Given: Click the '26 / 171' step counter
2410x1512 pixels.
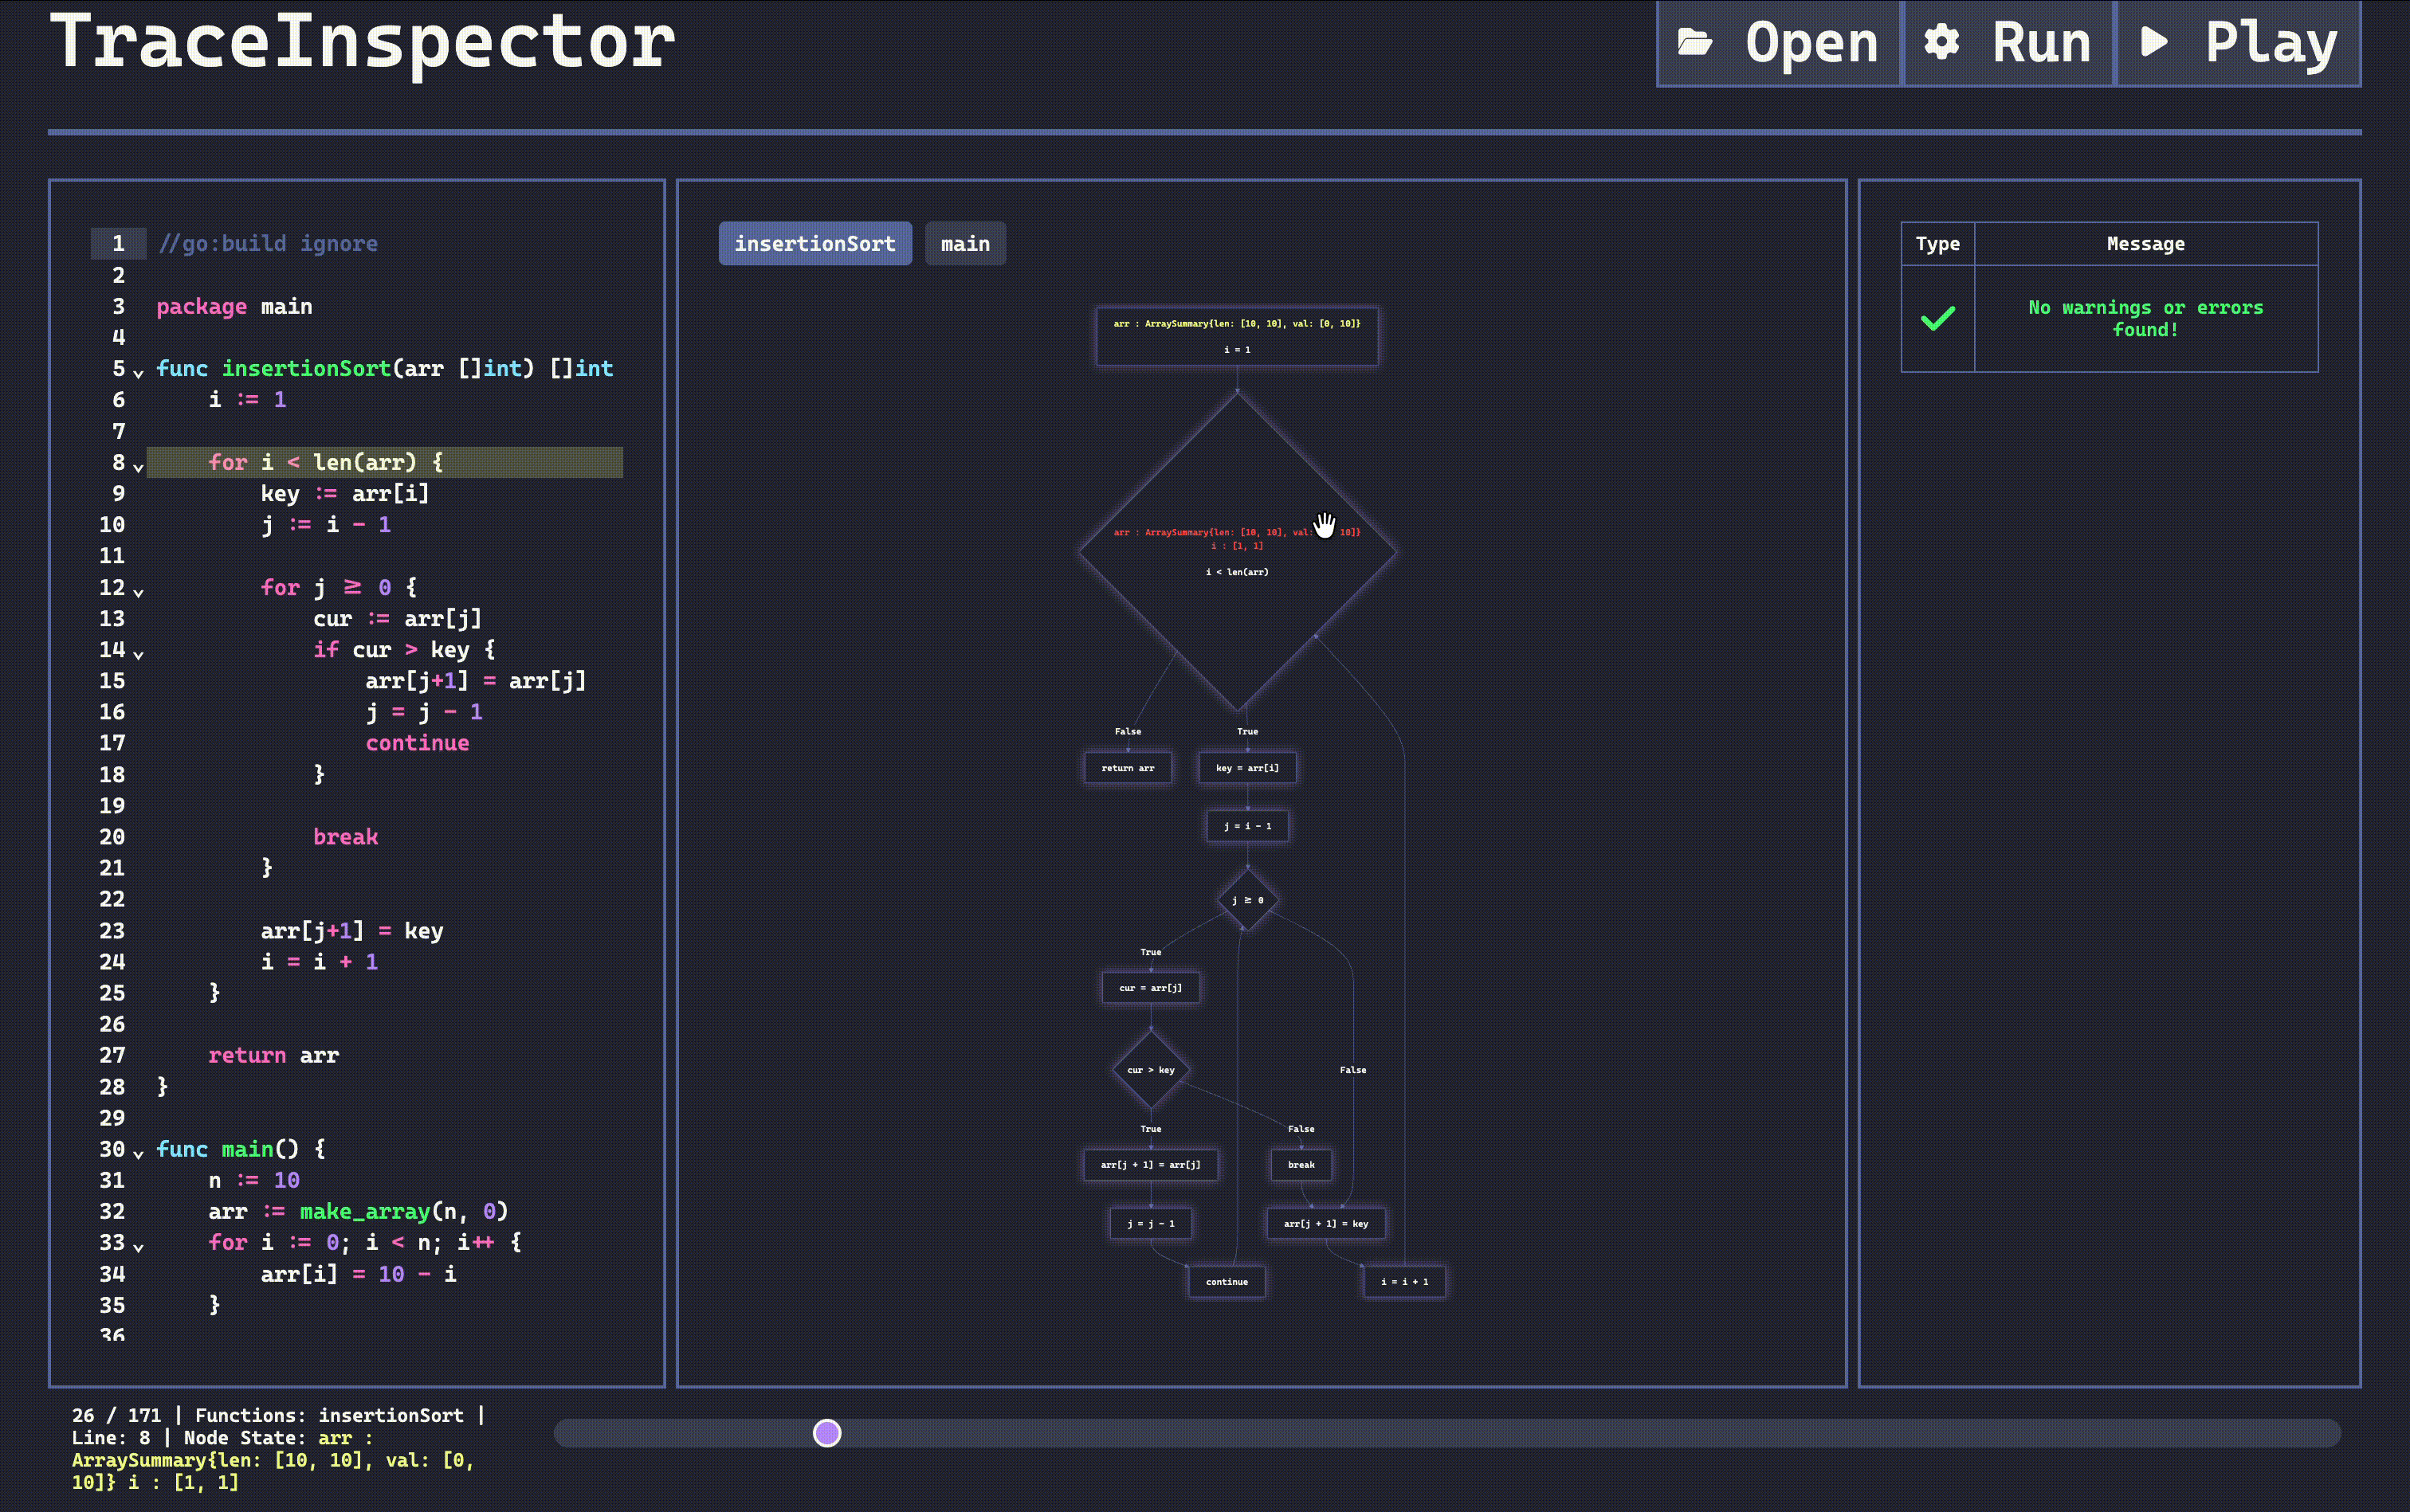Looking at the screenshot, I should [x=116, y=1415].
